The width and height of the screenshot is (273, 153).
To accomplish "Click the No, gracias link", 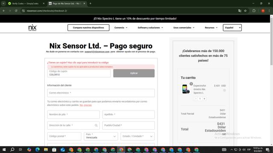I will 85,105.
